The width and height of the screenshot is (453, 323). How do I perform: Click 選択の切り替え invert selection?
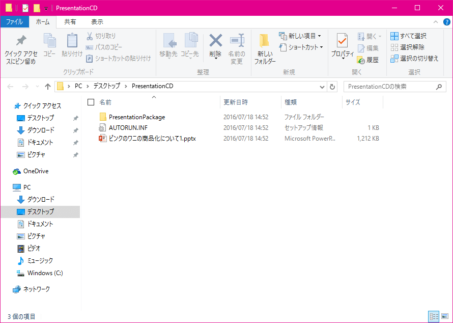(414, 59)
